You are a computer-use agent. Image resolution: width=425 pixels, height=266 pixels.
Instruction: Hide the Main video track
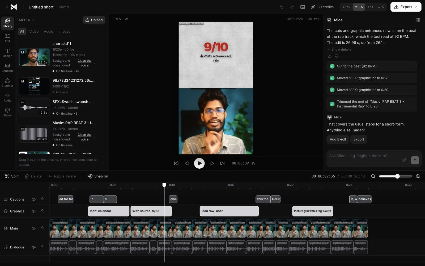pyautogui.click(x=34, y=228)
